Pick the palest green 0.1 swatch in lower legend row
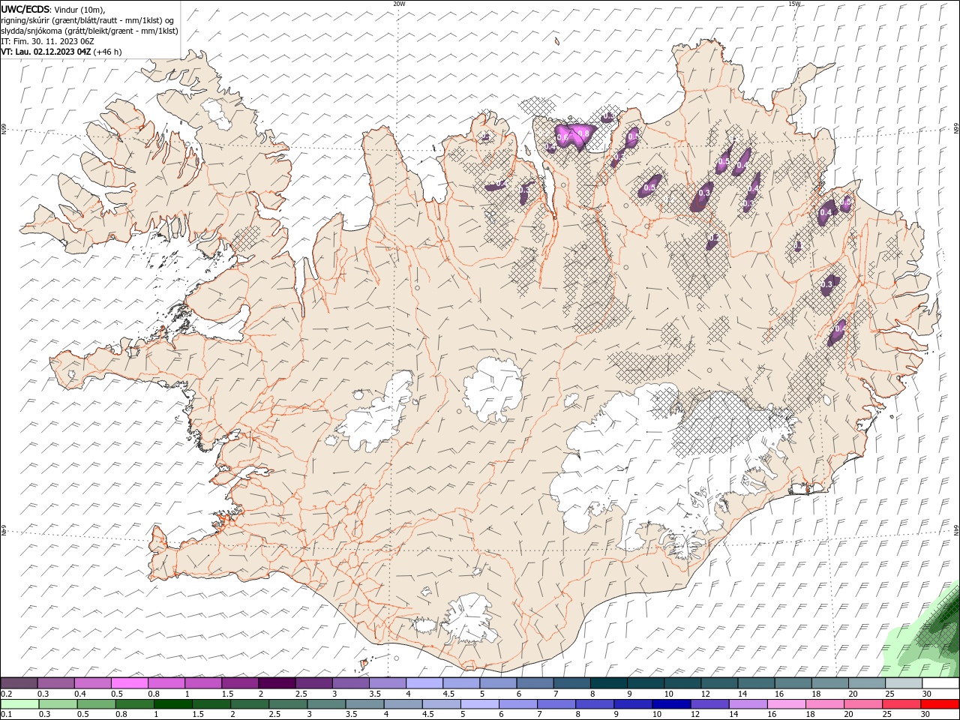This screenshot has width=960, height=720. pyautogui.click(x=19, y=704)
